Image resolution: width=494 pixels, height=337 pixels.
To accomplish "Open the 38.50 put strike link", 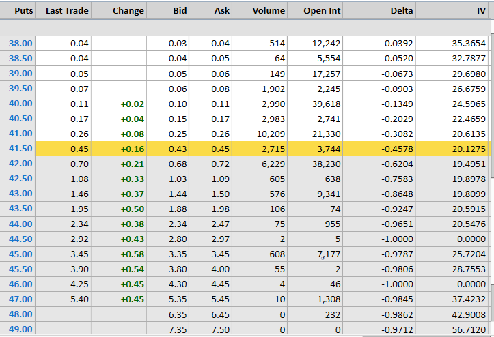I will click(x=20, y=59).
